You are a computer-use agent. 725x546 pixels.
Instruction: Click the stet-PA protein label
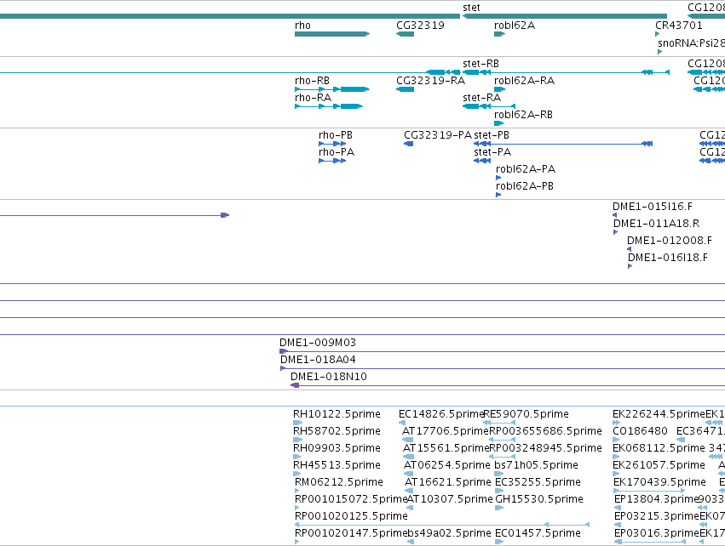[x=492, y=152]
